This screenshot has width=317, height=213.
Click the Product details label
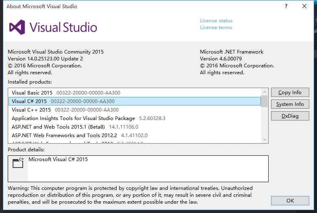coord(26,150)
